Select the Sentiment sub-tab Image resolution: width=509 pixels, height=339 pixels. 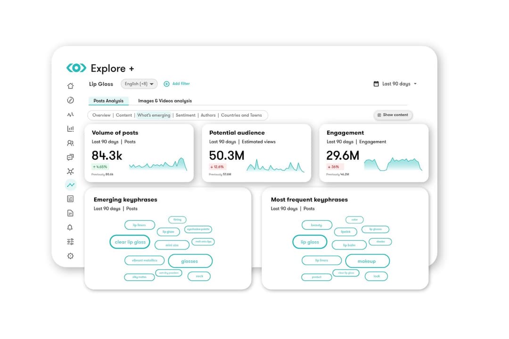(185, 115)
